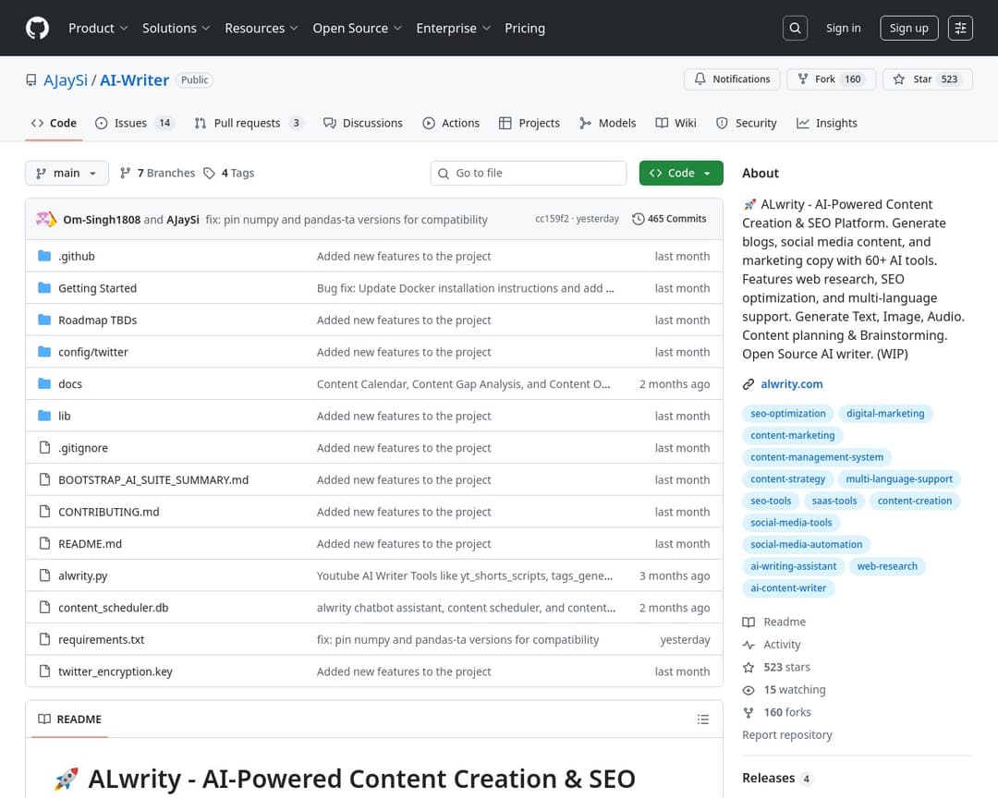Open search with magnifier icon
The width and height of the screenshot is (998, 798).
point(795,29)
